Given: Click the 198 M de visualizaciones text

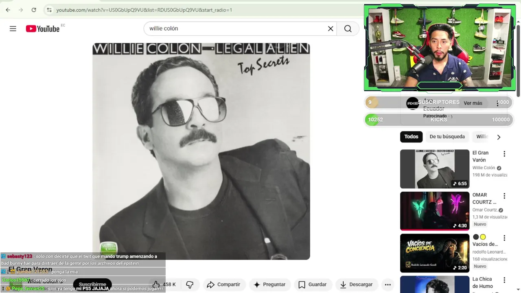Looking at the screenshot, I should pyautogui.click(x=490, y=175).
